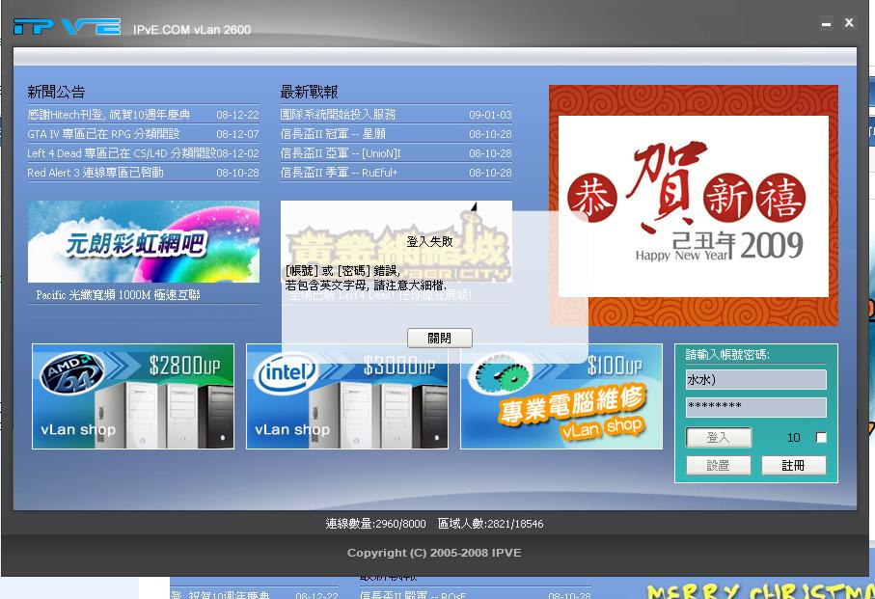Click 區域人數:2821/18546 status text
Viewport: 875px width, 599px height.
point(490,523)
